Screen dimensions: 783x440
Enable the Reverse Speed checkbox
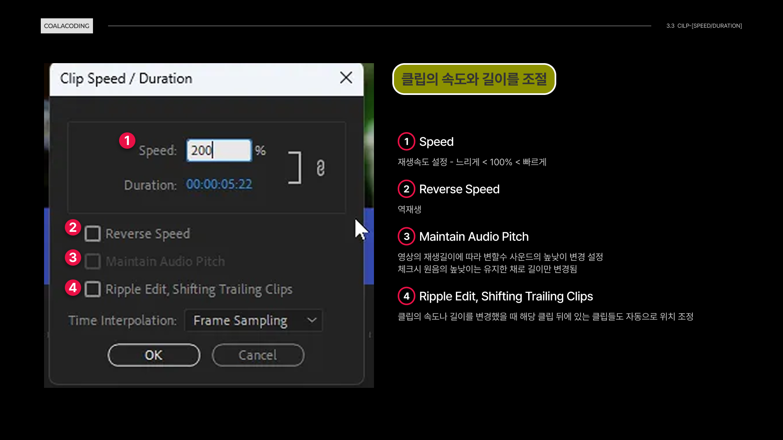pos(93,234)
